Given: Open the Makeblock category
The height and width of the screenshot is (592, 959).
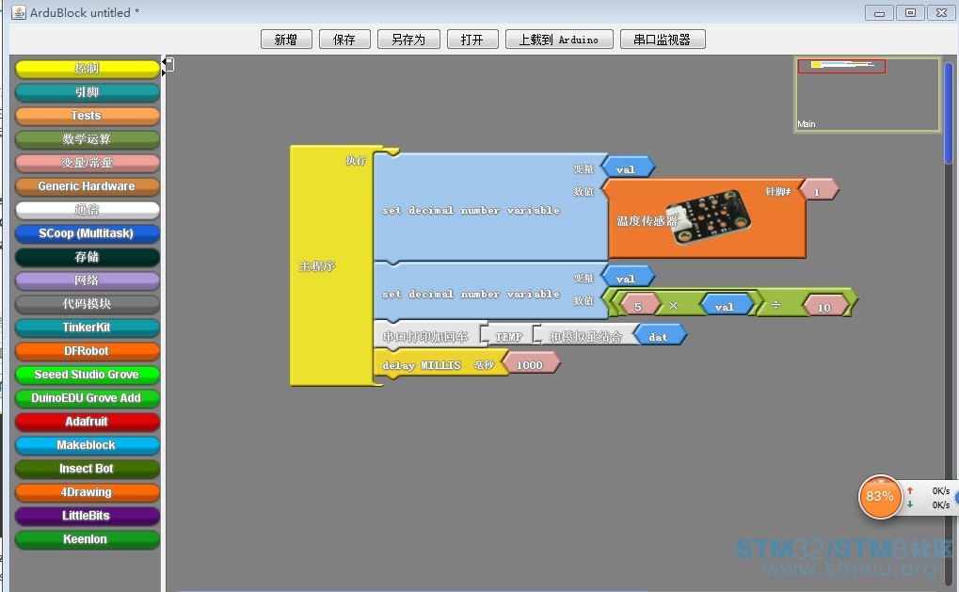Looking at the screenshot, I should click(87, 445).
